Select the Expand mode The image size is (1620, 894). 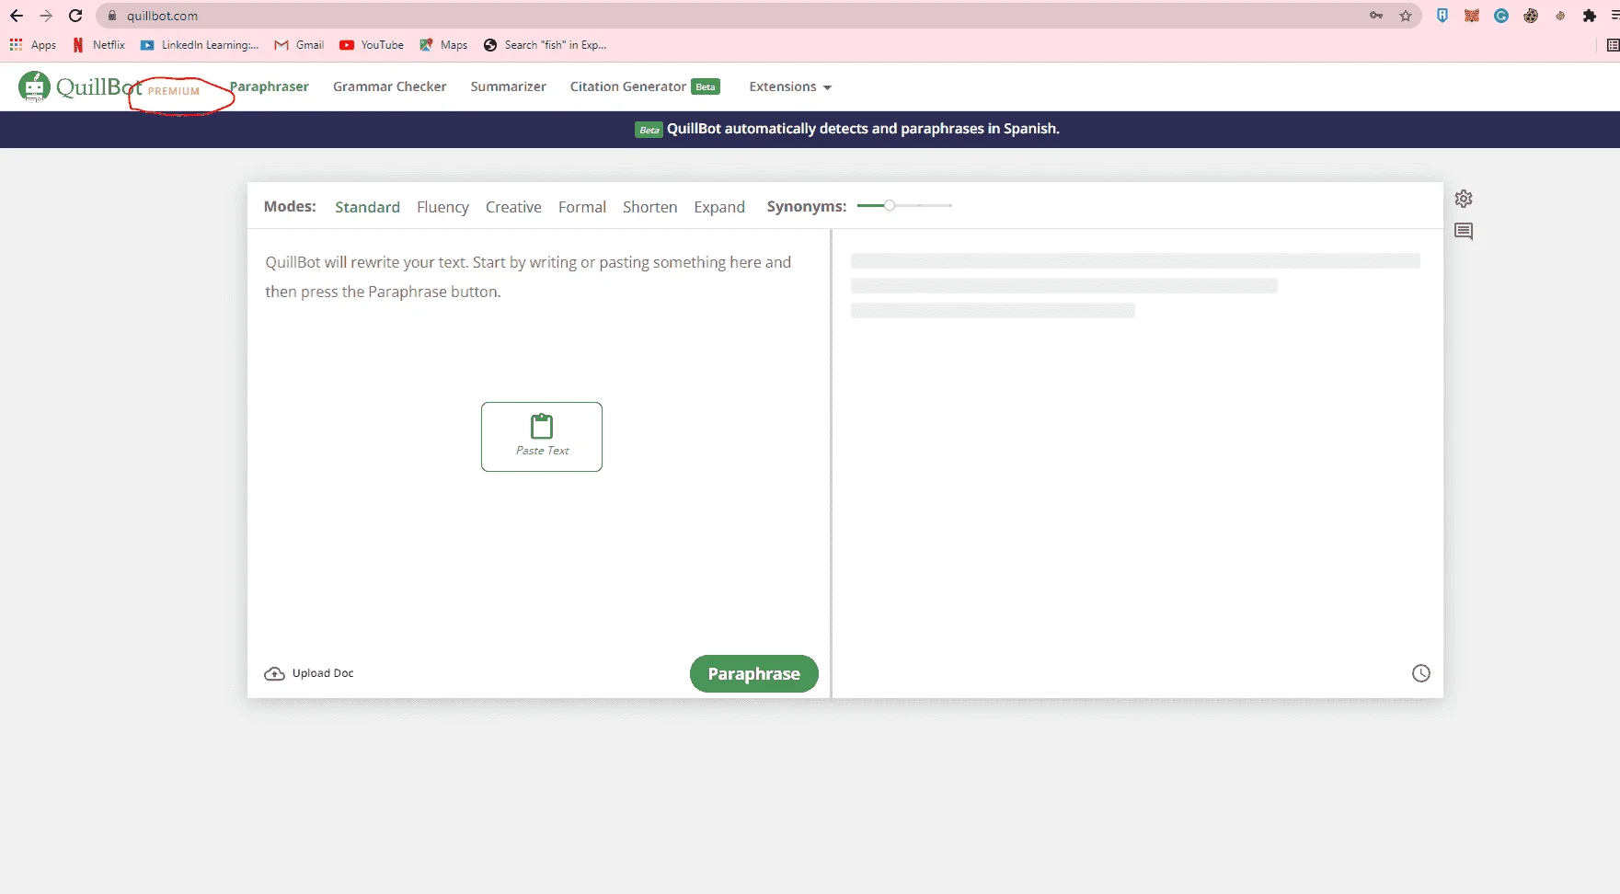point(719,207)
